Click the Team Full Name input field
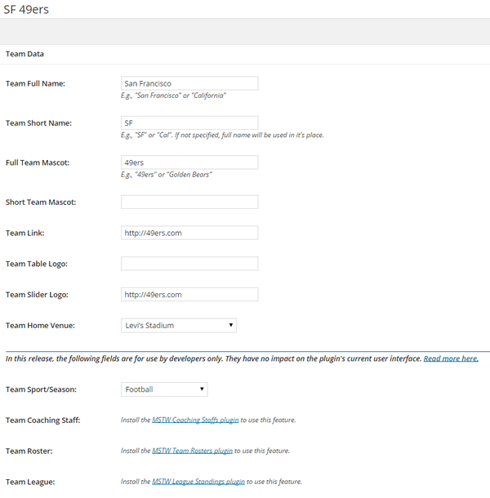Viewport: 490px width, 498px height. tap(189, 83)
